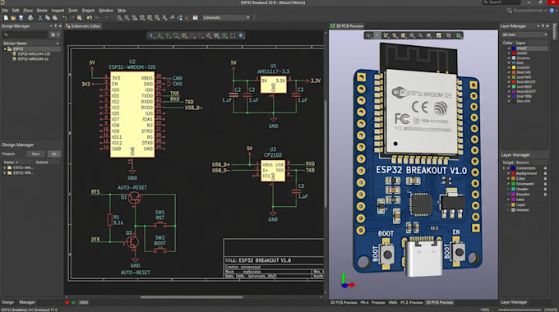Click the highlighted second icon in 3D toolbar
Image resolution: width=559 pixels, height=312 pixels.
[x=377, y=35]
